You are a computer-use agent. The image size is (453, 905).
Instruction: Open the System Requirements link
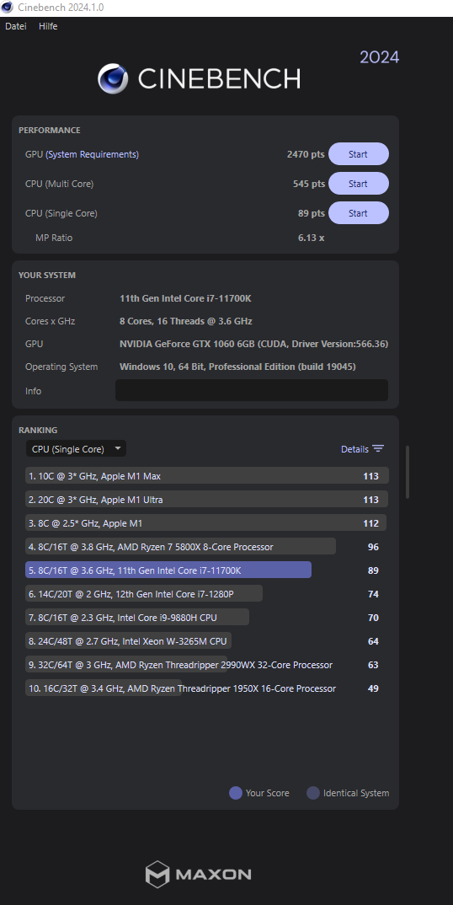coord(93,154)
